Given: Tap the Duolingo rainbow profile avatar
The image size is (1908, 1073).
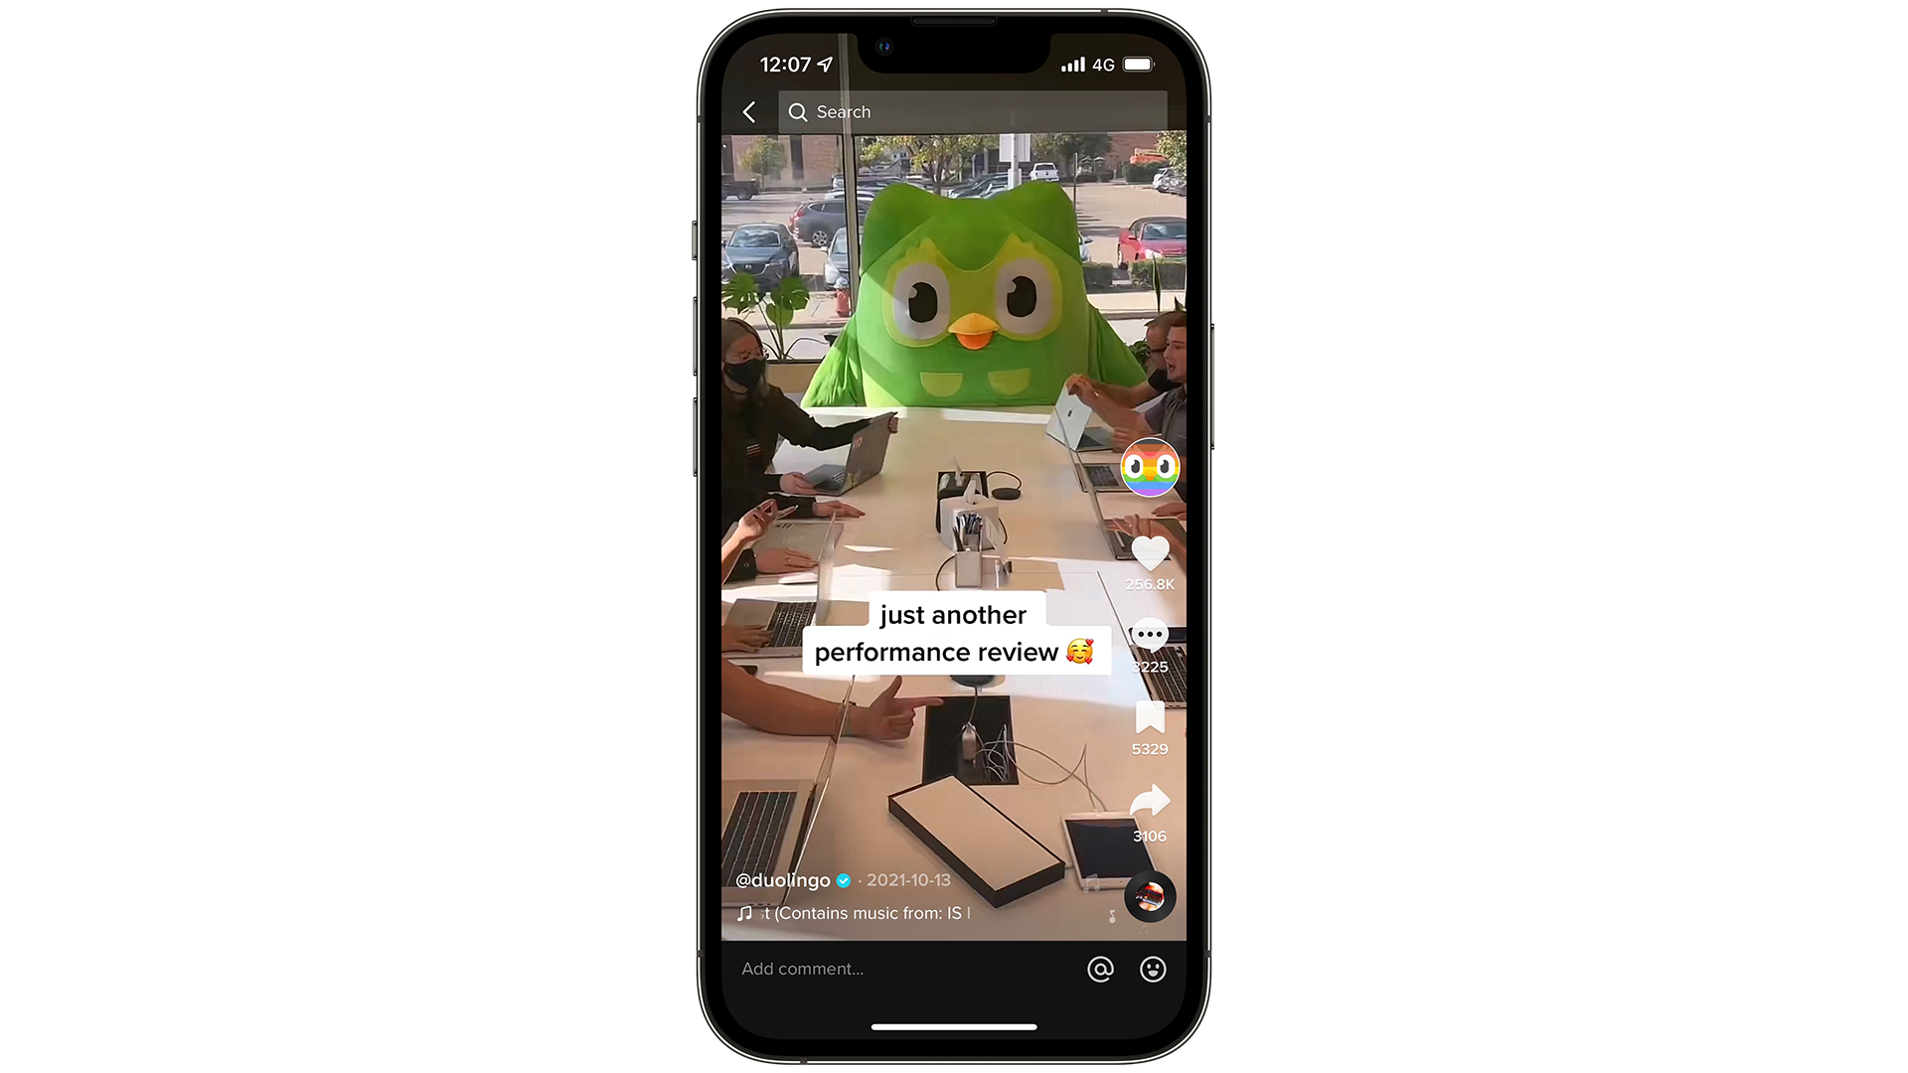Looking at the screenshot, I should [x=1149, y=468].
